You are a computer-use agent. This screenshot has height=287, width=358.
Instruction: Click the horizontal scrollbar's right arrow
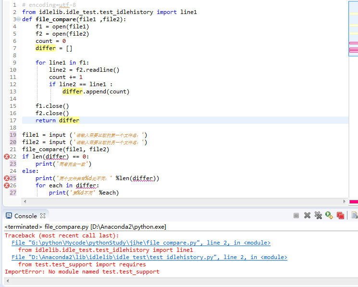[x=345, y=202]
